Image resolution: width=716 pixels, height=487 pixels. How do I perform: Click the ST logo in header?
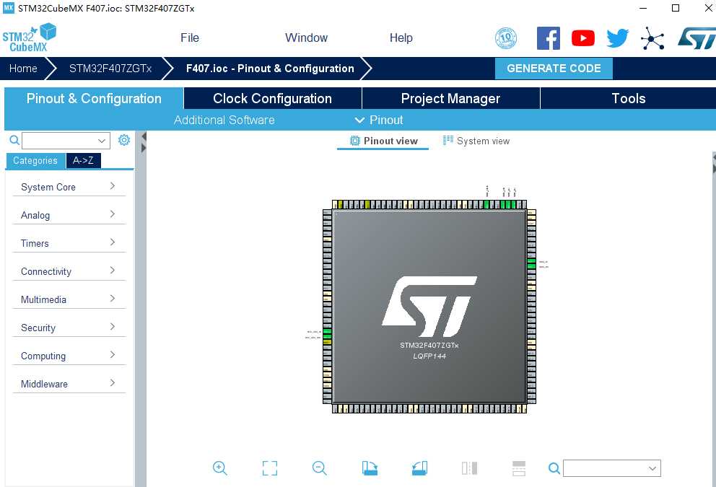tap(697, 38)
